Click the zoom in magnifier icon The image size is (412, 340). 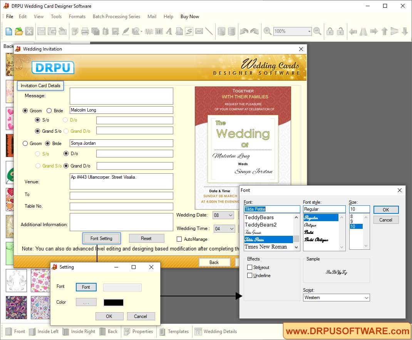point(268,31)
